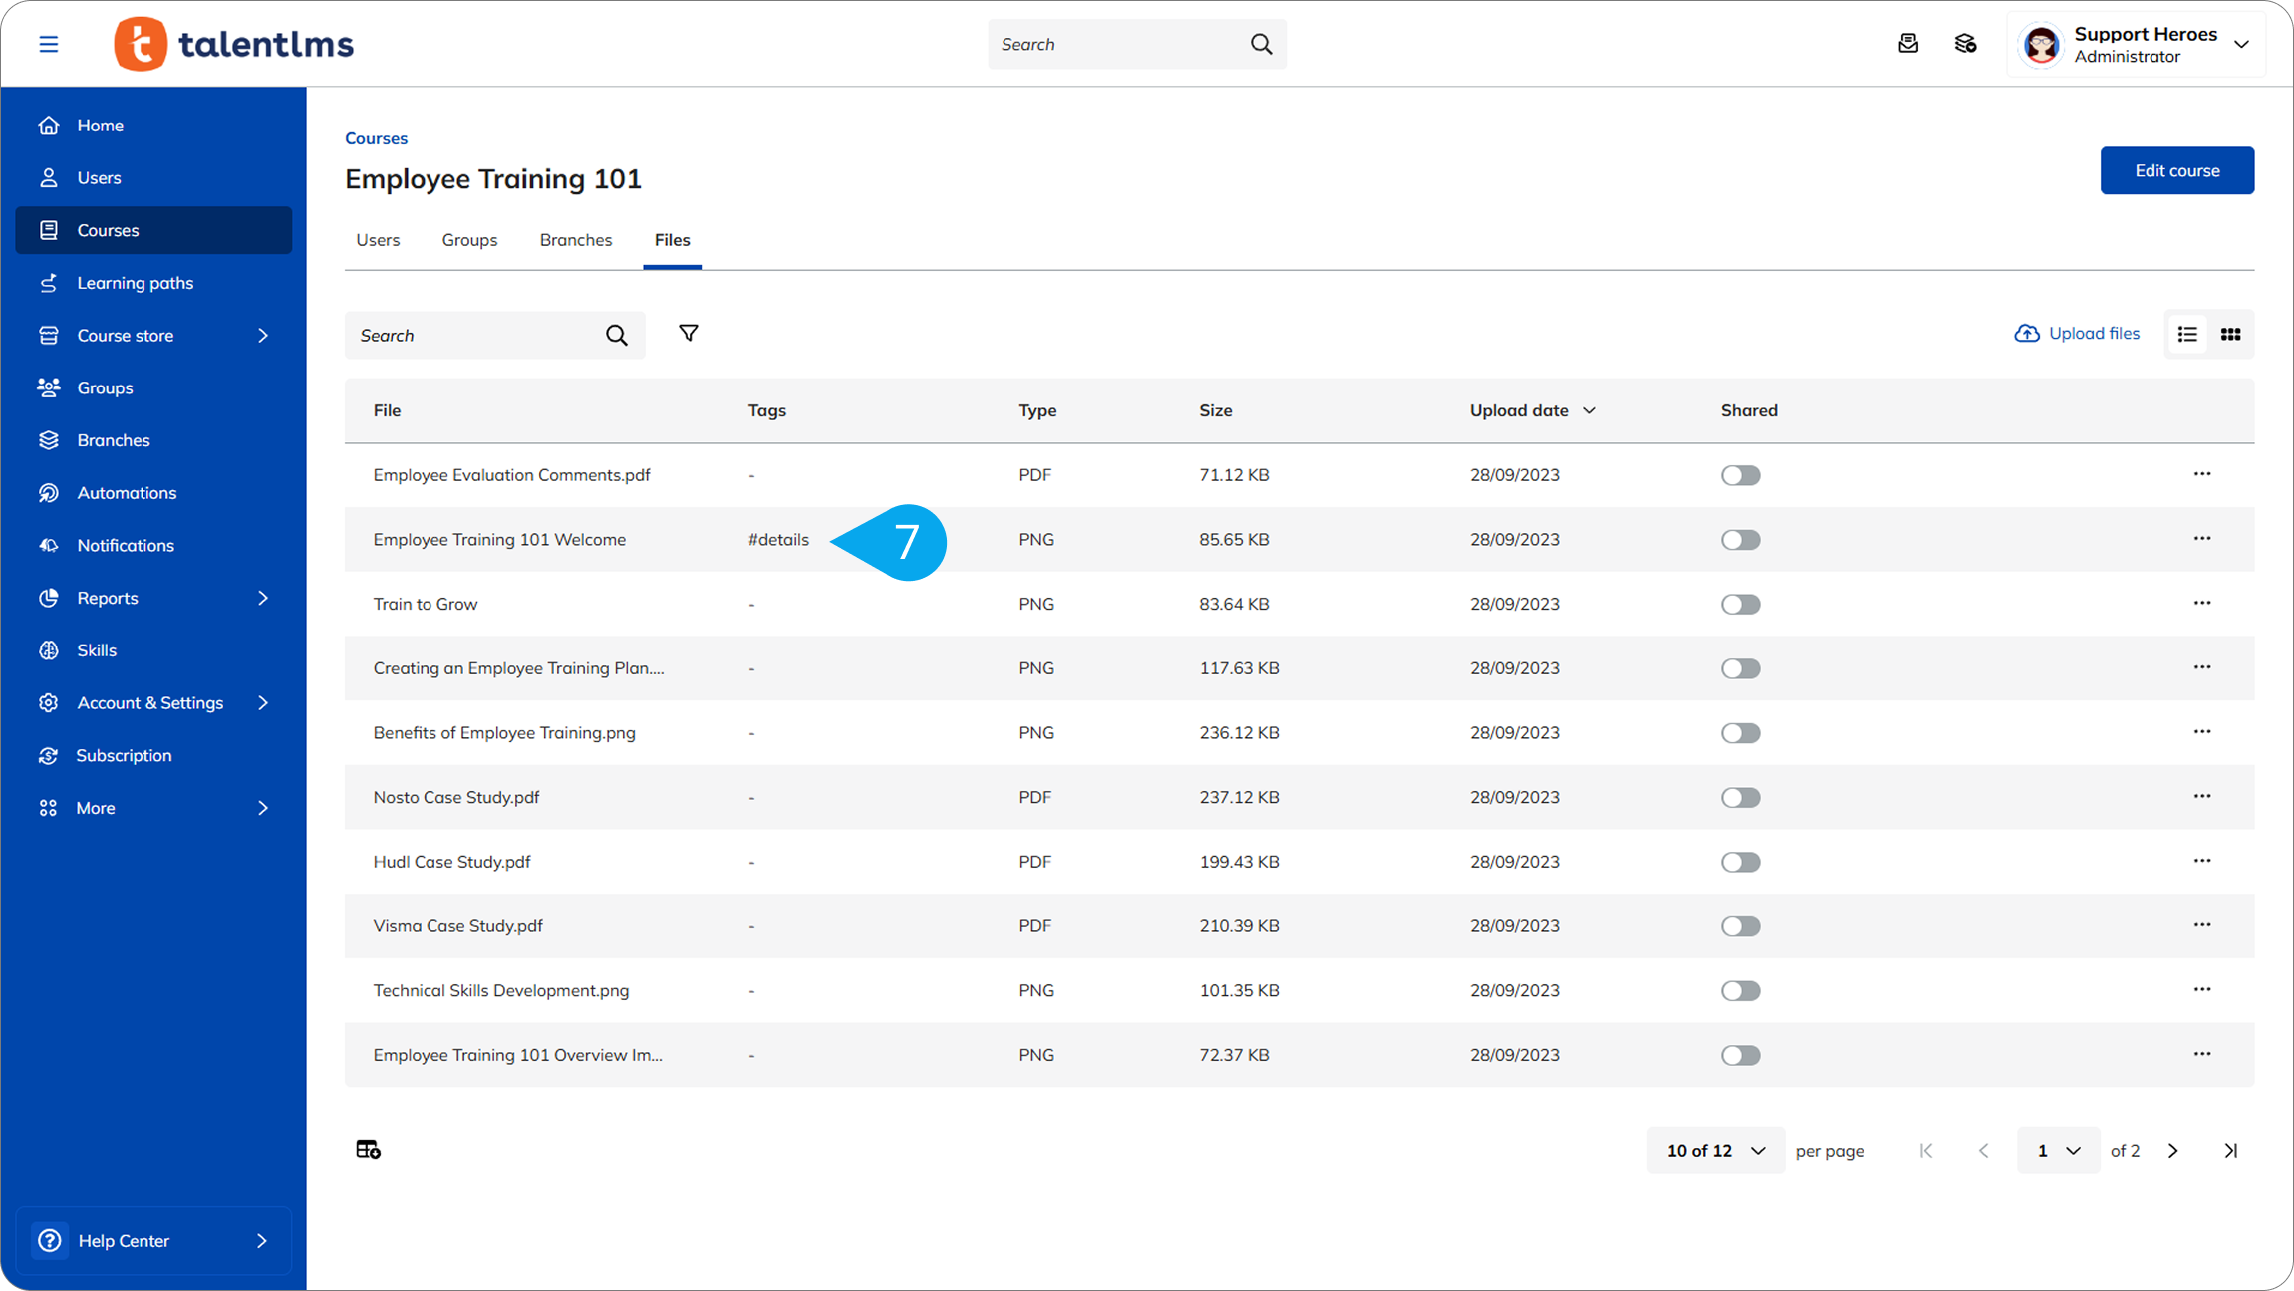Open the Branches tab of the course
The image size is (2294, 1291).
coord(575,240)
